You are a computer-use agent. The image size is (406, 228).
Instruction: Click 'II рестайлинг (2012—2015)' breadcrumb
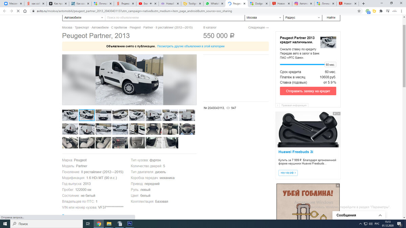174,27
